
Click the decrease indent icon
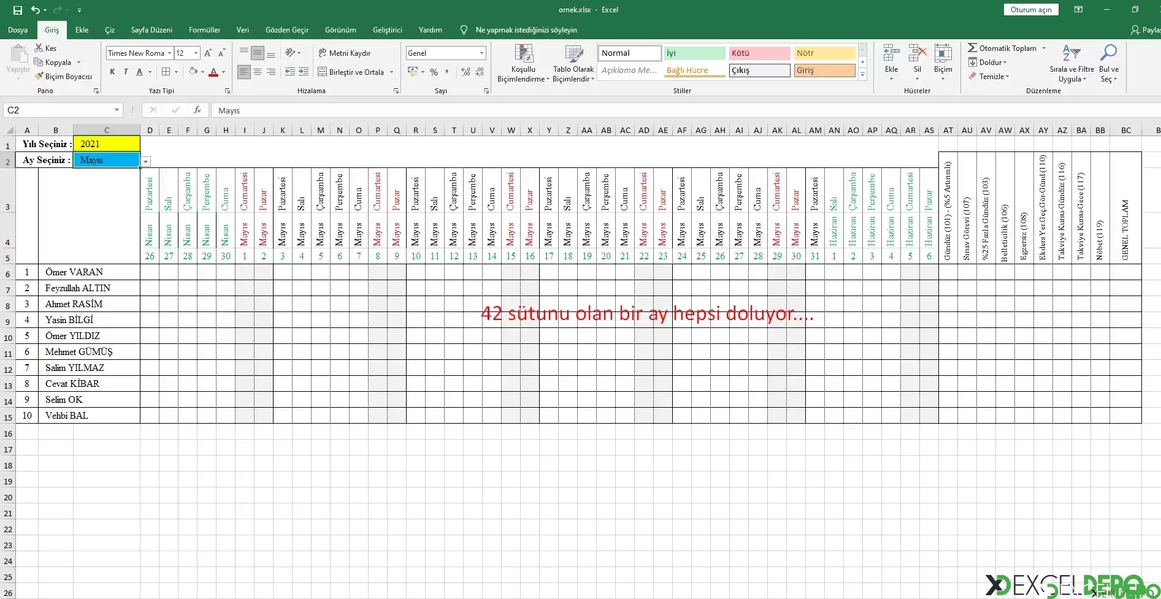pos(290,72)
